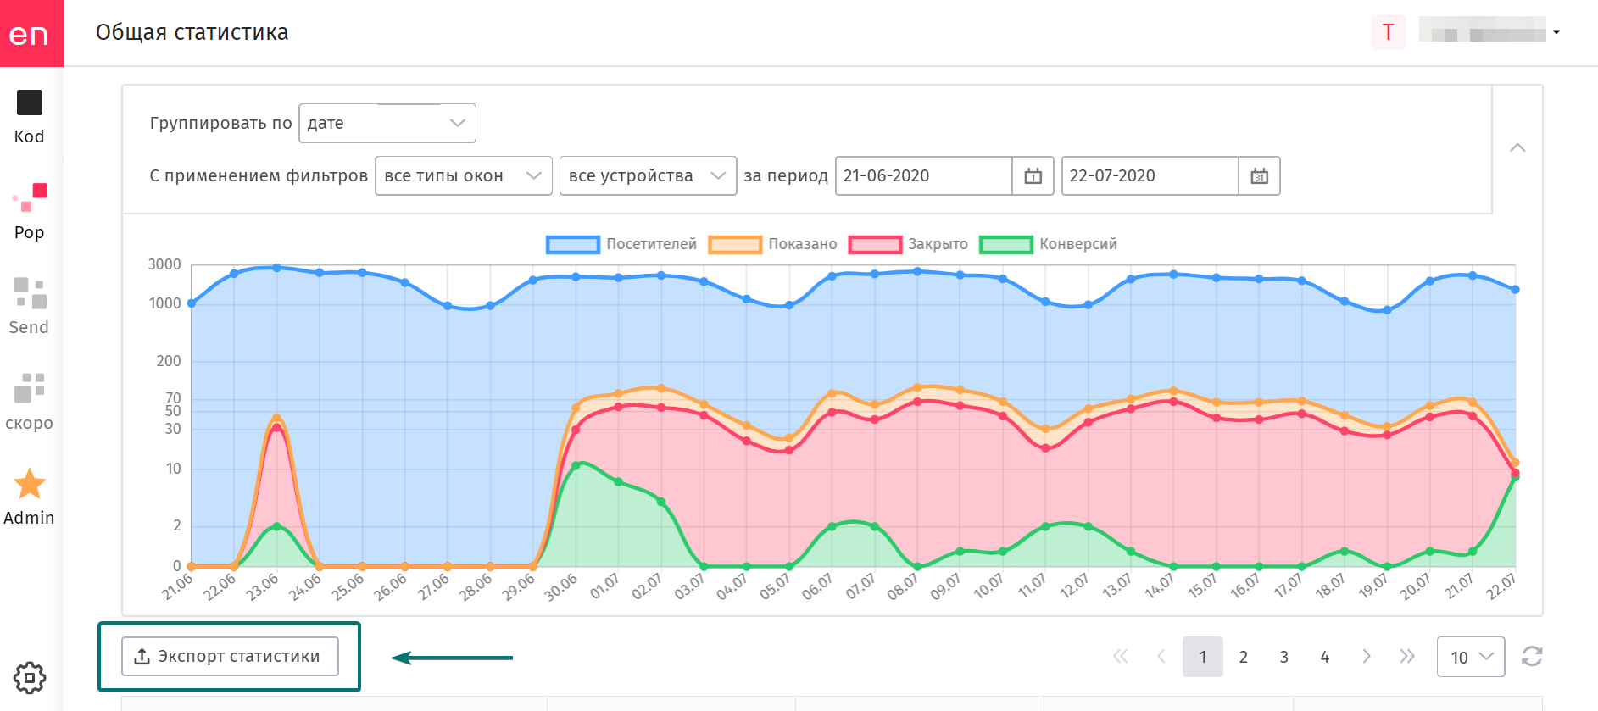This screenshot has height=711, width=1598.
Task: Open the Admin star section
Action: tap(30, 497)
